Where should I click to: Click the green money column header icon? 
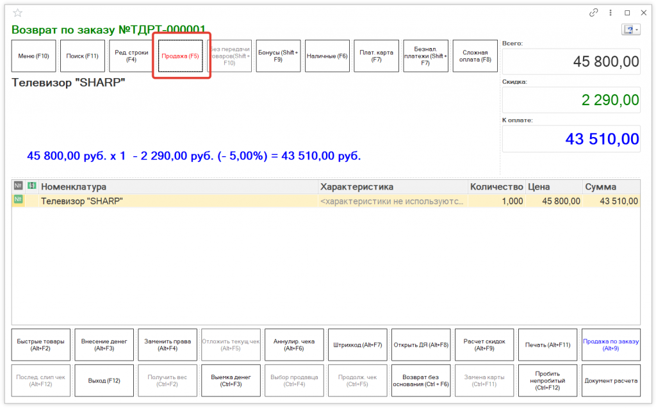pyautogui.click(x=31, y=186)
